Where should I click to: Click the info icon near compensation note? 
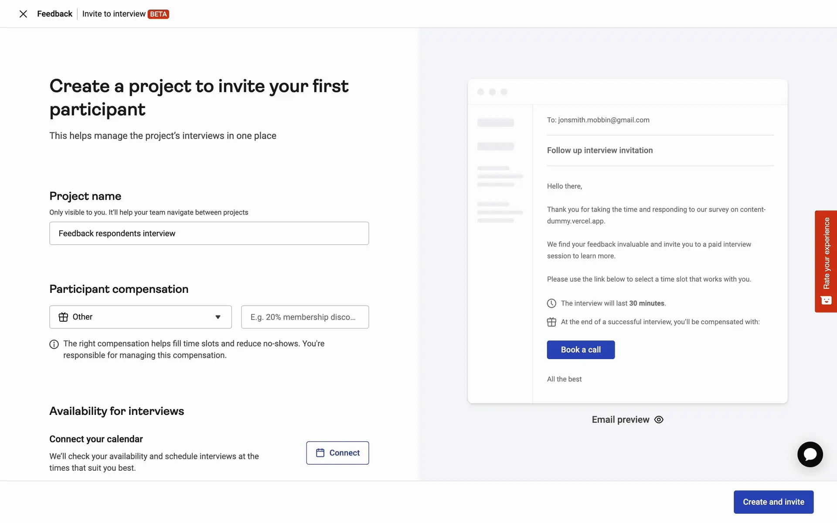pos(54,344)
